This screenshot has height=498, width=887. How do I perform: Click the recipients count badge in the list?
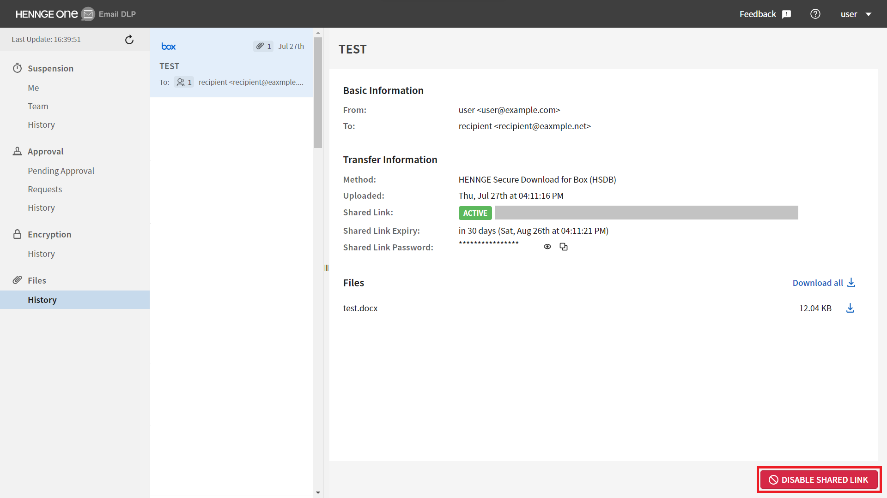coord(184,82)
